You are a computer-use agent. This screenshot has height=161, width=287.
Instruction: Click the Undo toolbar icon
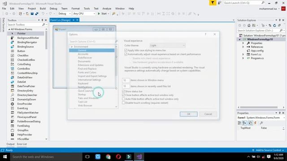(43, 14)
